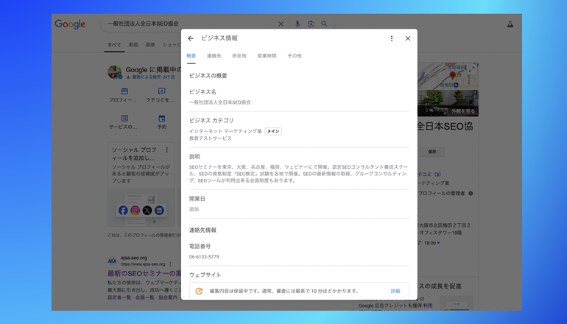Click the 保存 button in the knowledge panel
The image size is (567, 324).
click(x=432, y=152)
